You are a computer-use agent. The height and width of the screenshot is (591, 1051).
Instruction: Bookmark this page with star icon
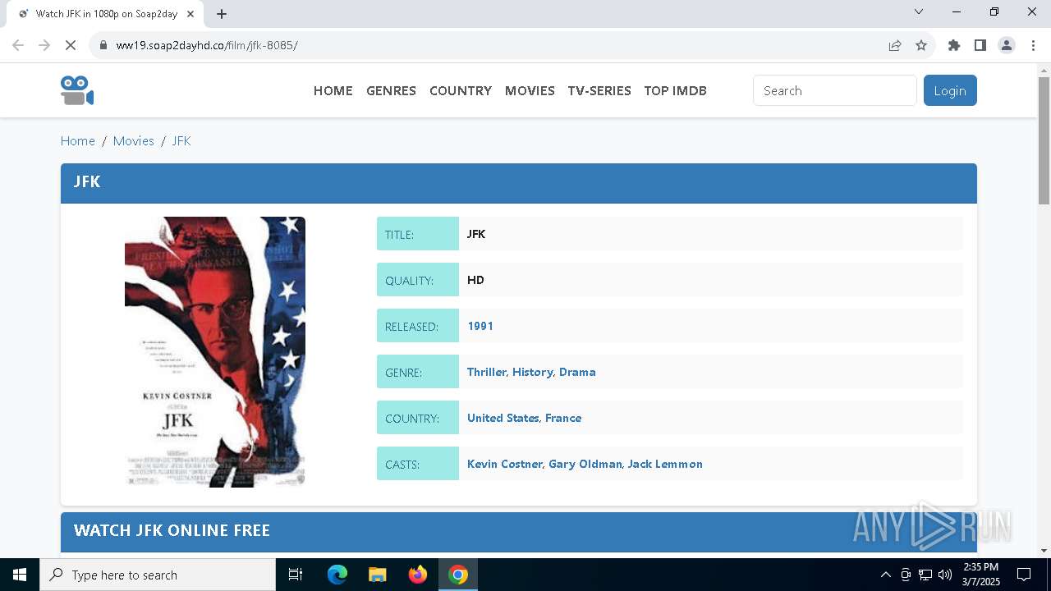921,45
